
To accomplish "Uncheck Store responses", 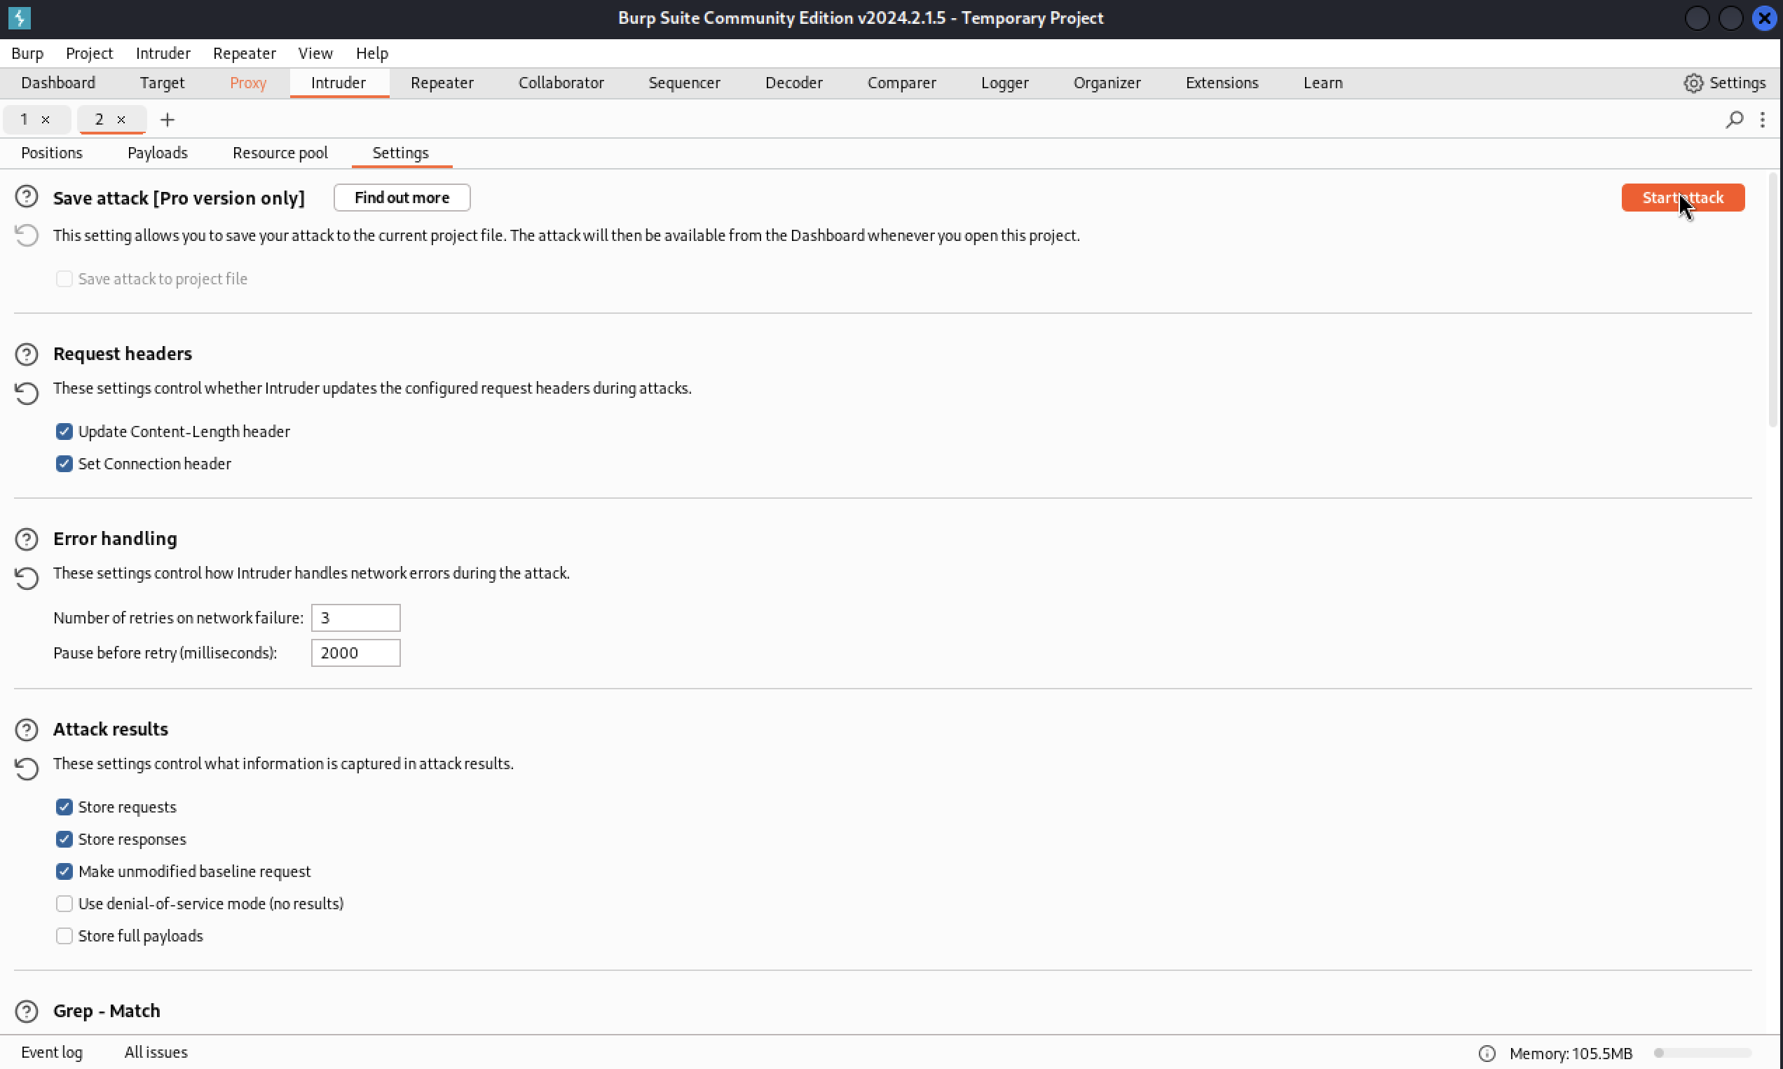I will pos(64,839).
